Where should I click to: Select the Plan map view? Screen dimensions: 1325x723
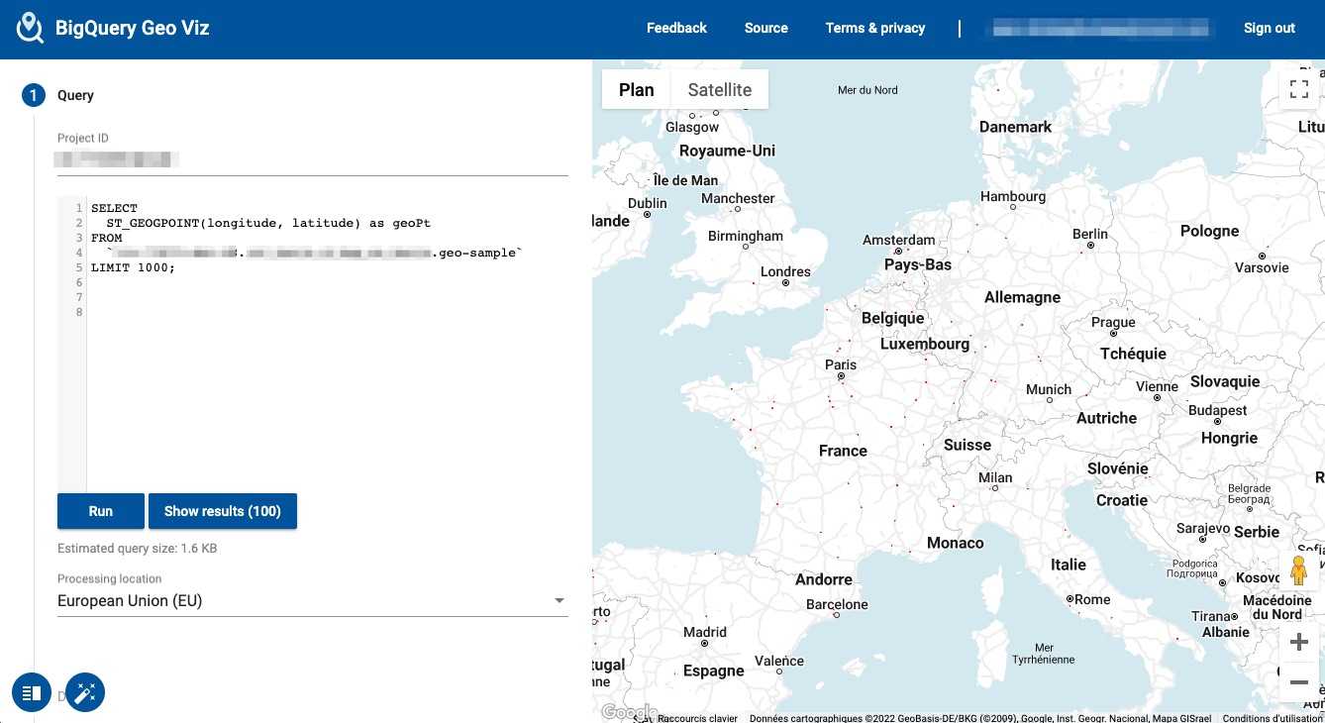click(636, 89)
